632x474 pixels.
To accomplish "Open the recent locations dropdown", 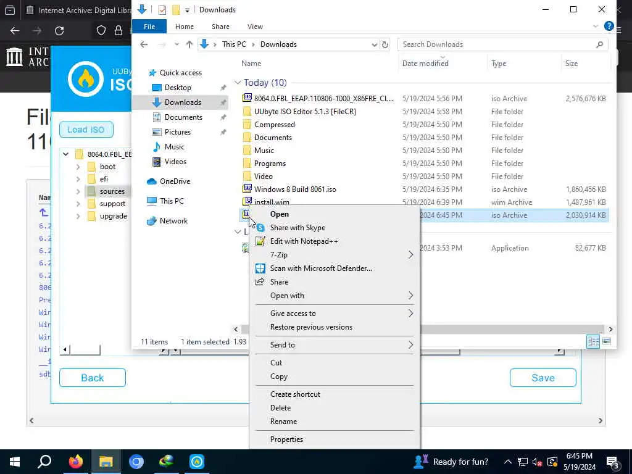I will click(177, 44).
